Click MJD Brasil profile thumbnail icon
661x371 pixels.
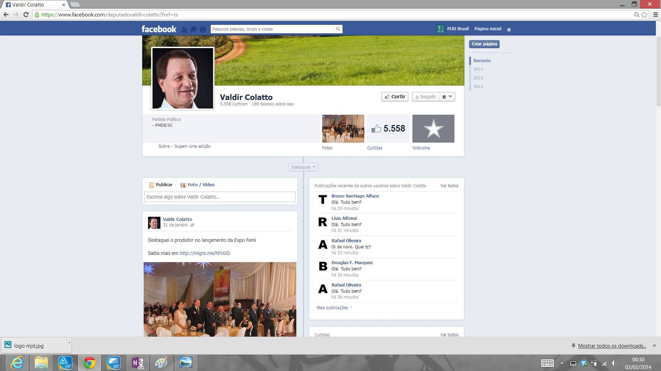pos(440,29)
